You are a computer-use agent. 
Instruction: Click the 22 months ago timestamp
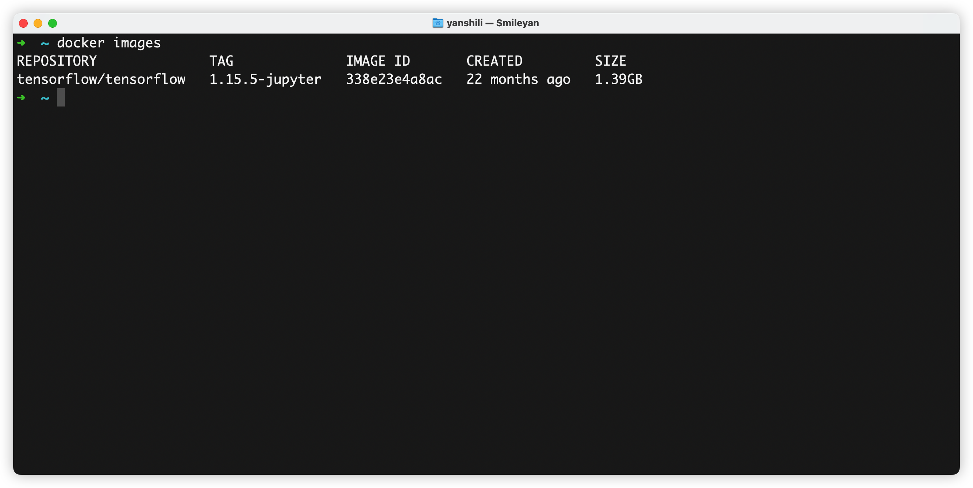(518, 79)
